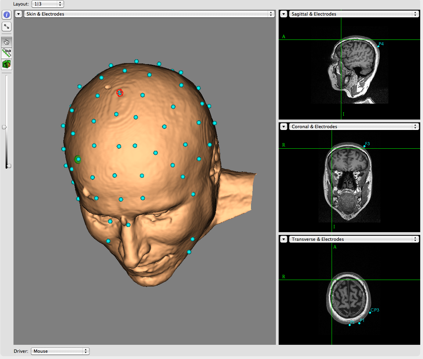Click the green highlighted electrode on head
423x359 pixels.
pyautogui.click(x=78, y=159)
